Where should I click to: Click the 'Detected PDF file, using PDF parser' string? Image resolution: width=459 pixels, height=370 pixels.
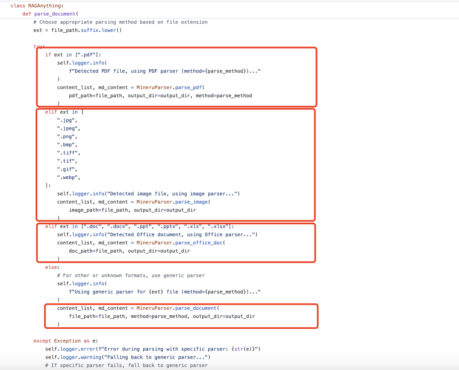[165, 71]
